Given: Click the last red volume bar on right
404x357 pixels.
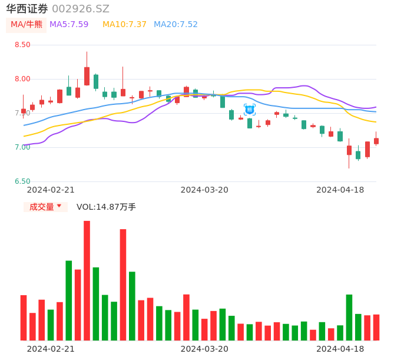Looking at the screenshot, I should (x=376, y=328).
